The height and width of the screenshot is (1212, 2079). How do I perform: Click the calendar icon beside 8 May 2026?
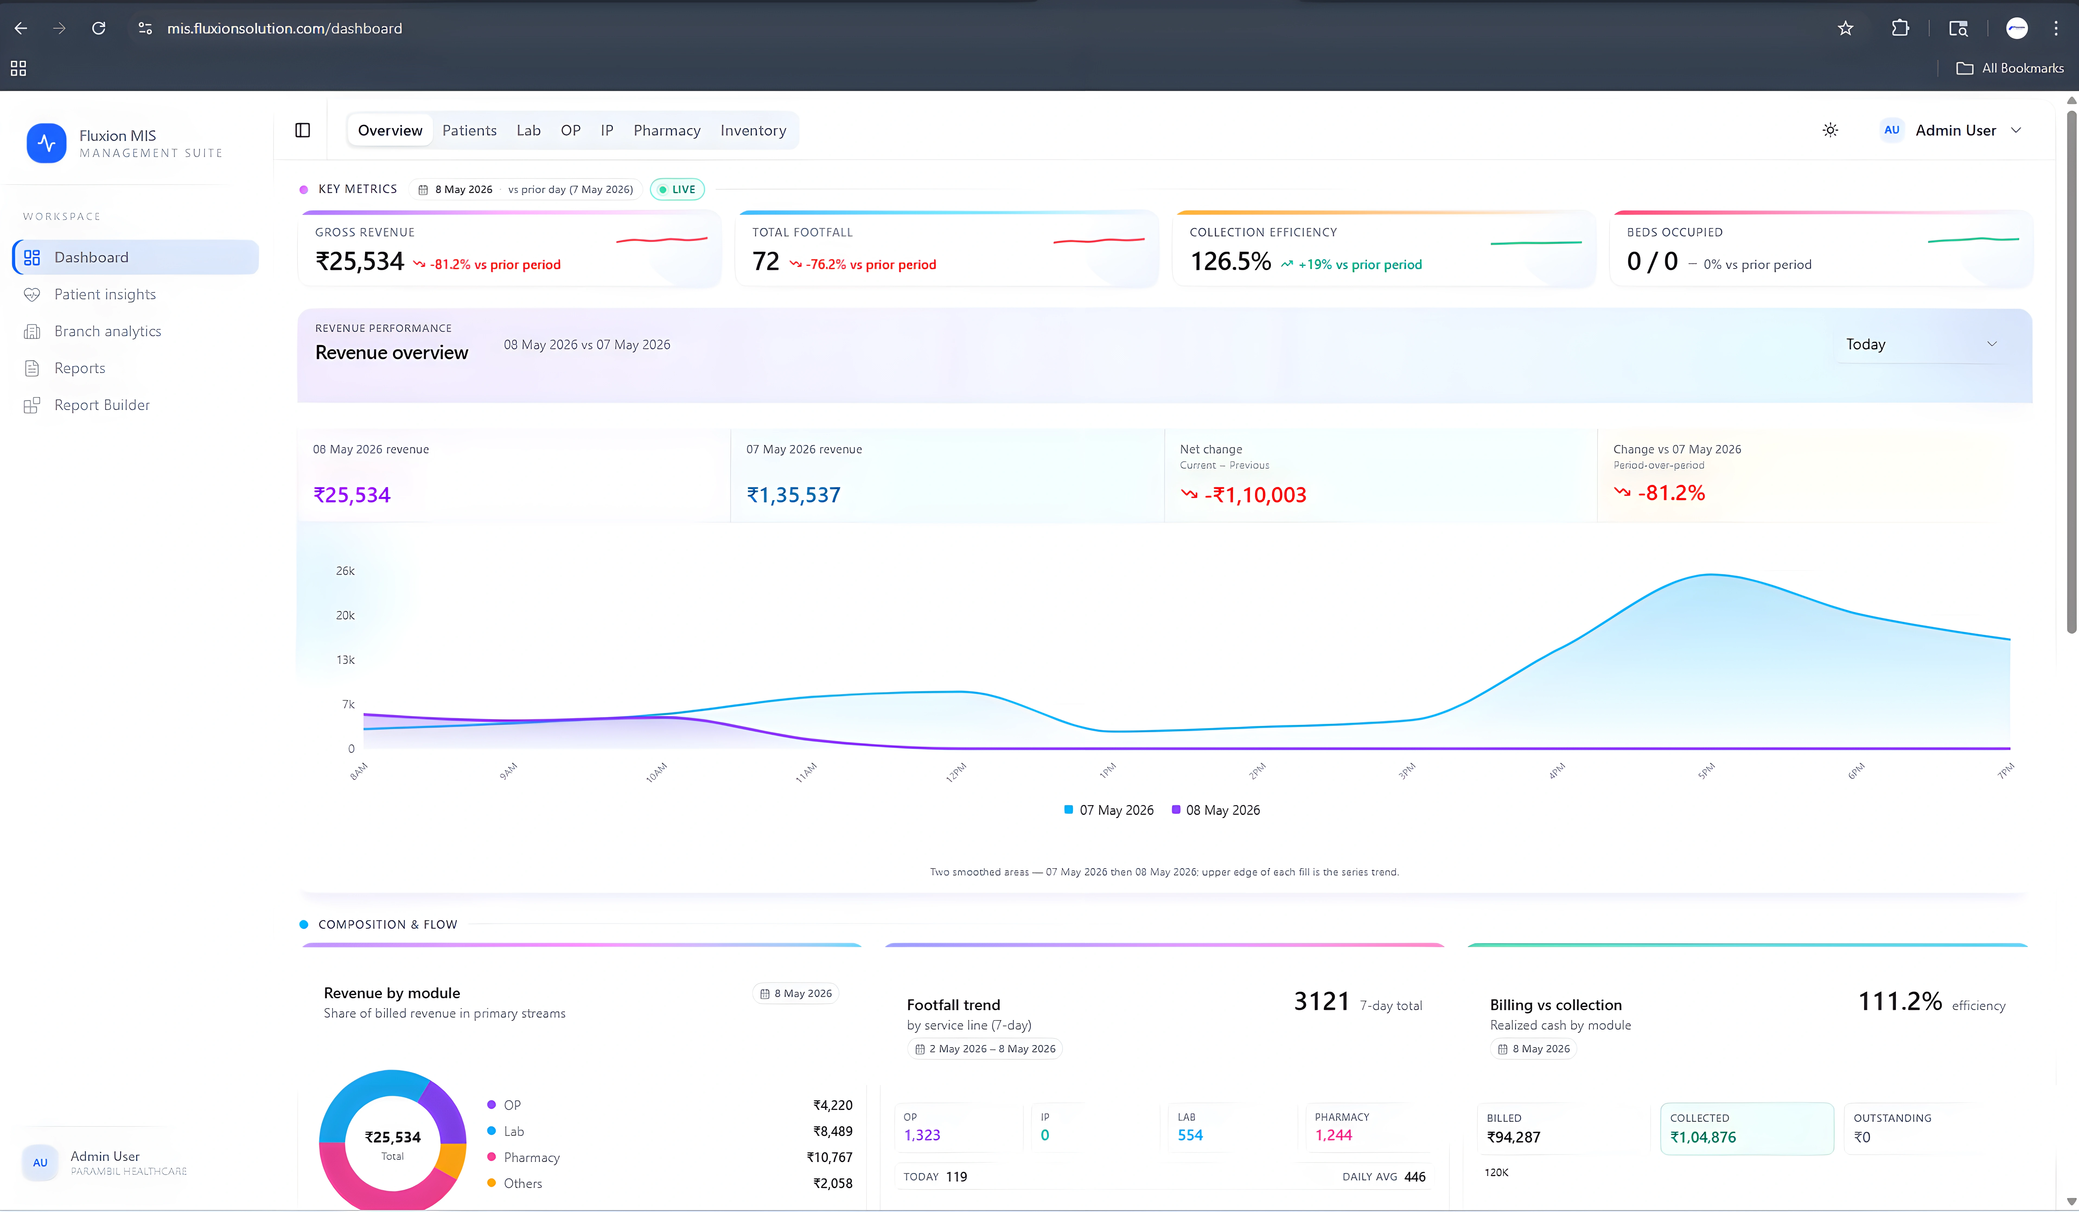(423, 190)
